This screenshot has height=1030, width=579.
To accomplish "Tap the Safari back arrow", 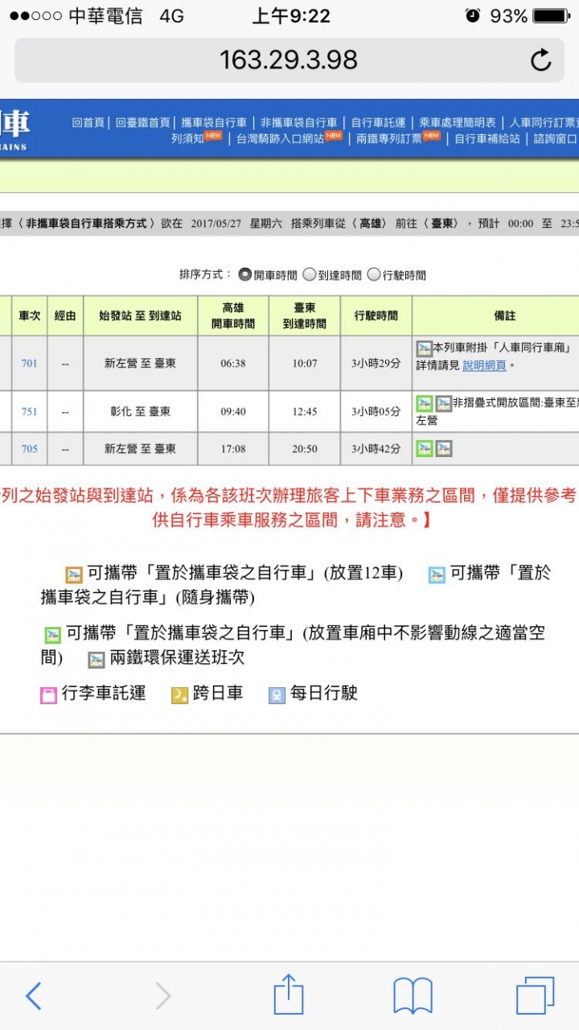I will pos(33,996).
